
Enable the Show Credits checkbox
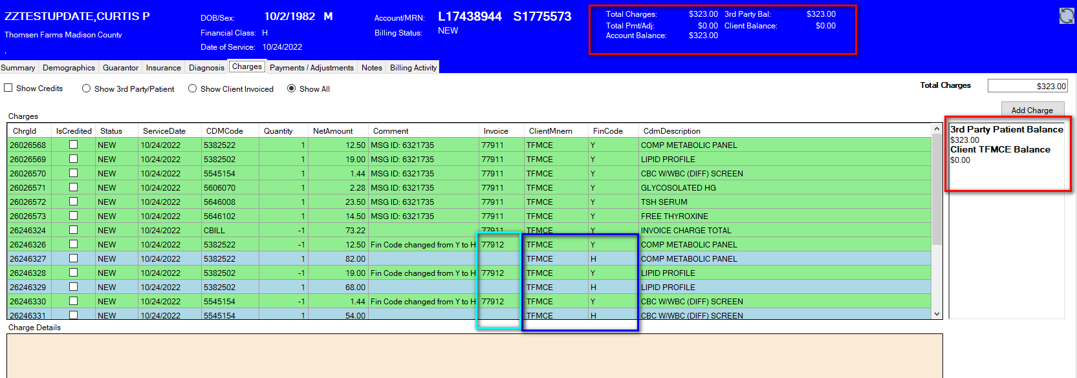[8, 88]
